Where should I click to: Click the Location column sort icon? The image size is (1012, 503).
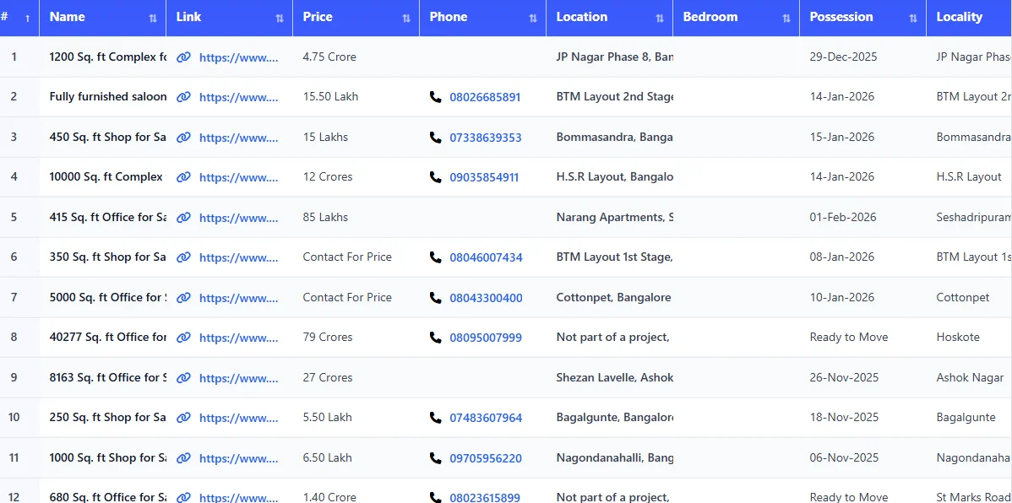point(658,17)
